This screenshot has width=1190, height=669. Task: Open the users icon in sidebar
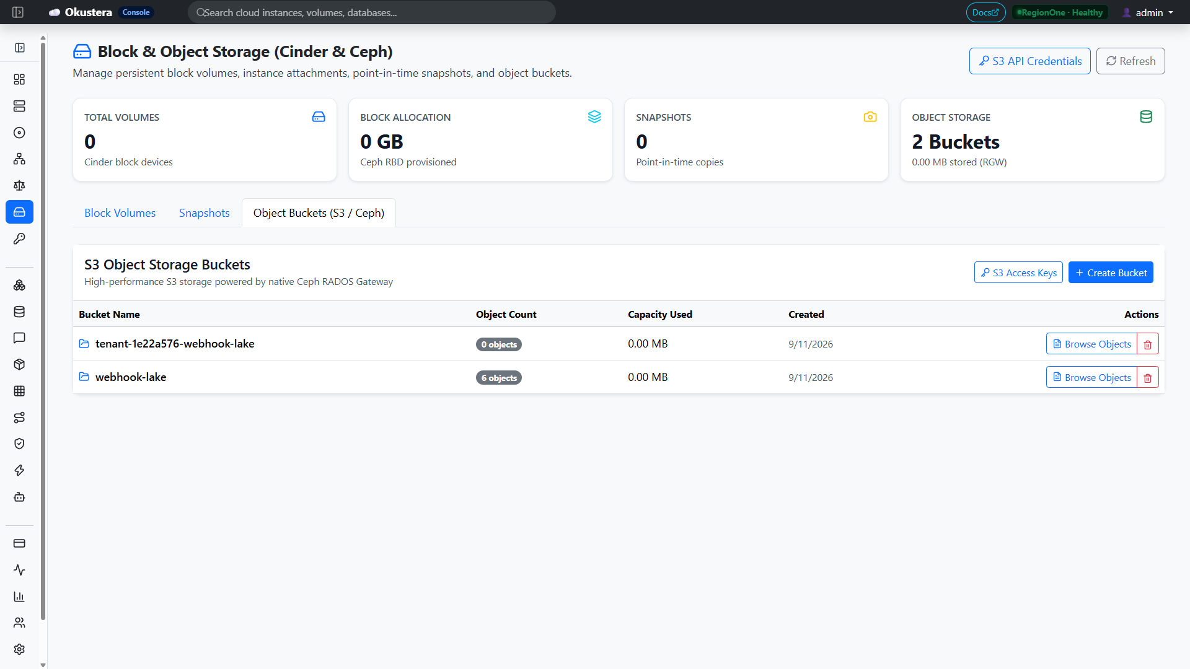(x=19, y=623)
